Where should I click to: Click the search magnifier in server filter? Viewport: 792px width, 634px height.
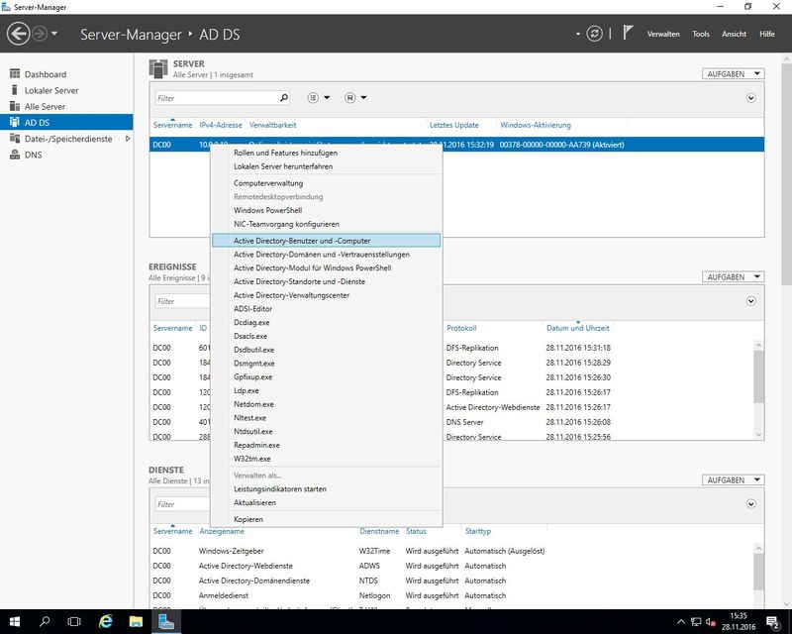284,98
